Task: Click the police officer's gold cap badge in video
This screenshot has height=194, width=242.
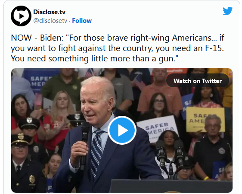Action: pyautogui.click(x=21, y=137)
